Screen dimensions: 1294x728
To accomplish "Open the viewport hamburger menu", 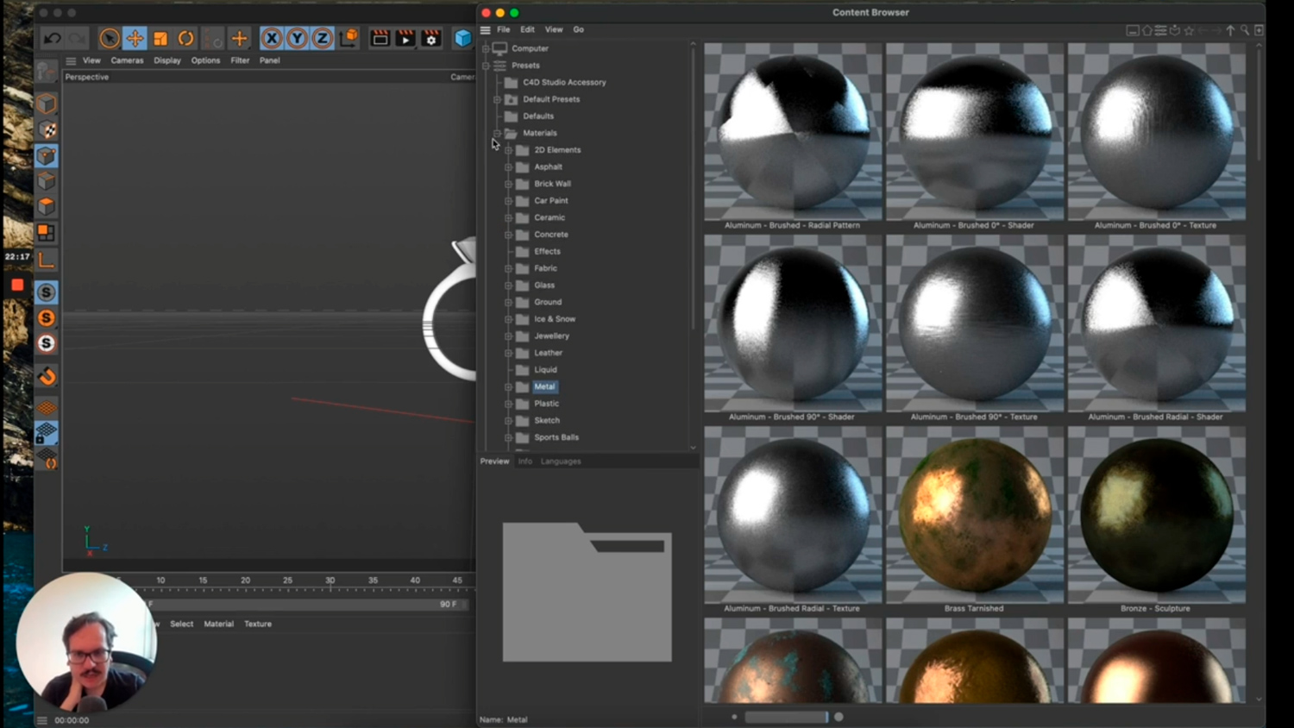I will 71,60.
